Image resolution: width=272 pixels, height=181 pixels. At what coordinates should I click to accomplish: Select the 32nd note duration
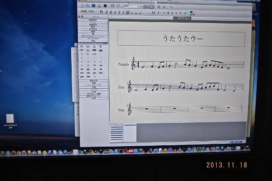click(x=111, y=12)
